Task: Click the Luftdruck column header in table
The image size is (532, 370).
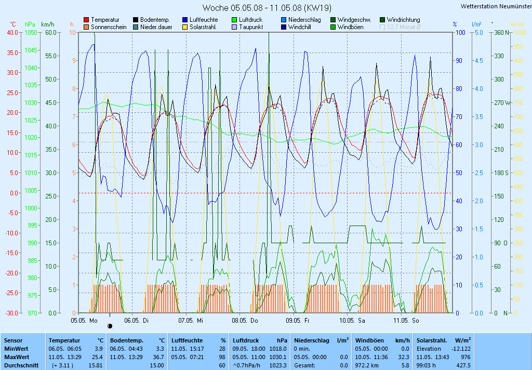Action: (x=245, y=340)
